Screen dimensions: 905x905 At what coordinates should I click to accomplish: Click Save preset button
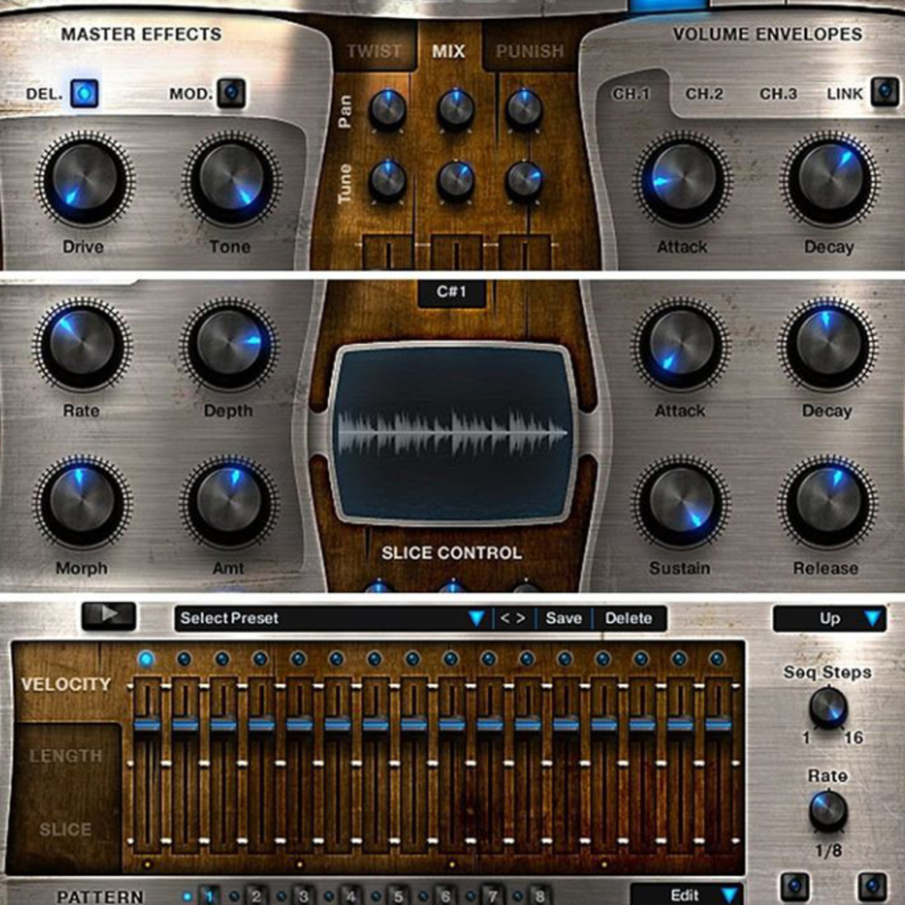click(563, 619)
